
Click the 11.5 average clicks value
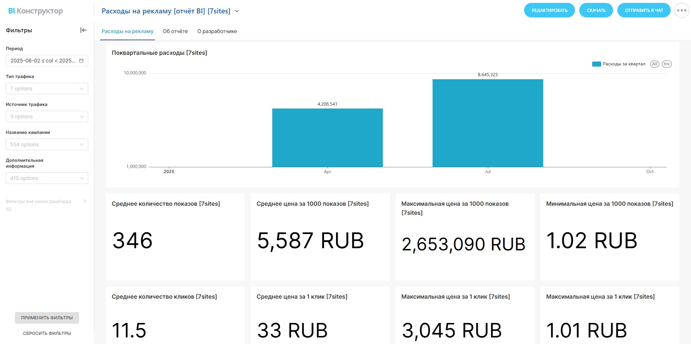click(129, 330)
